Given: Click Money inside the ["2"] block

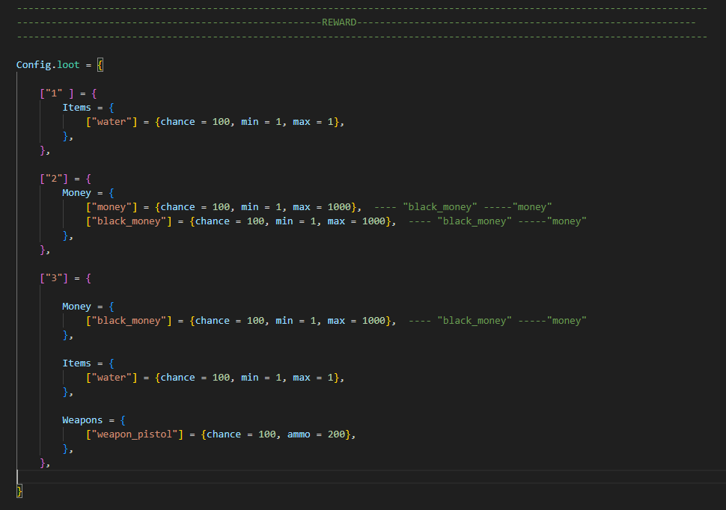Looking at the screenshot, I should tap(77, 192).
